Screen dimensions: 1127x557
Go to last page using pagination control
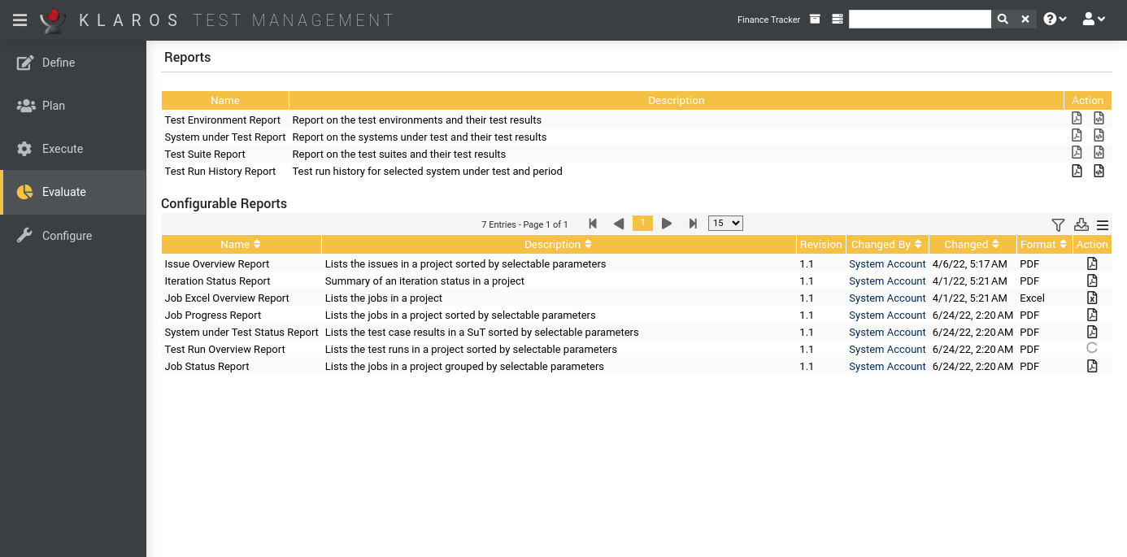pos(693,223)
